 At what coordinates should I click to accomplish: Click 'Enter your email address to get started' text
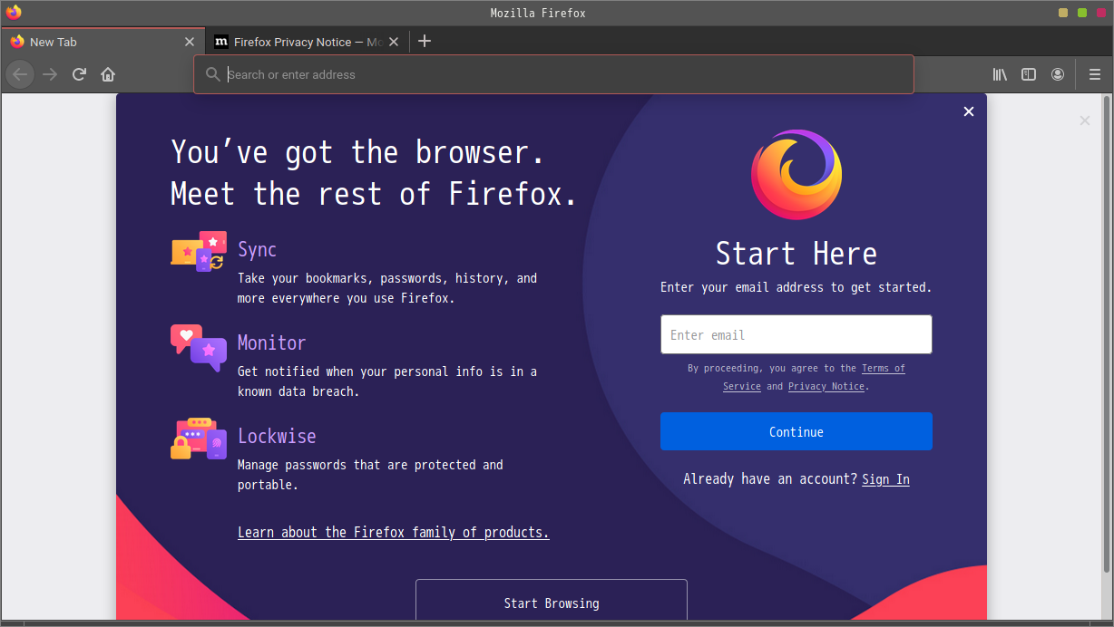[796, 287]
